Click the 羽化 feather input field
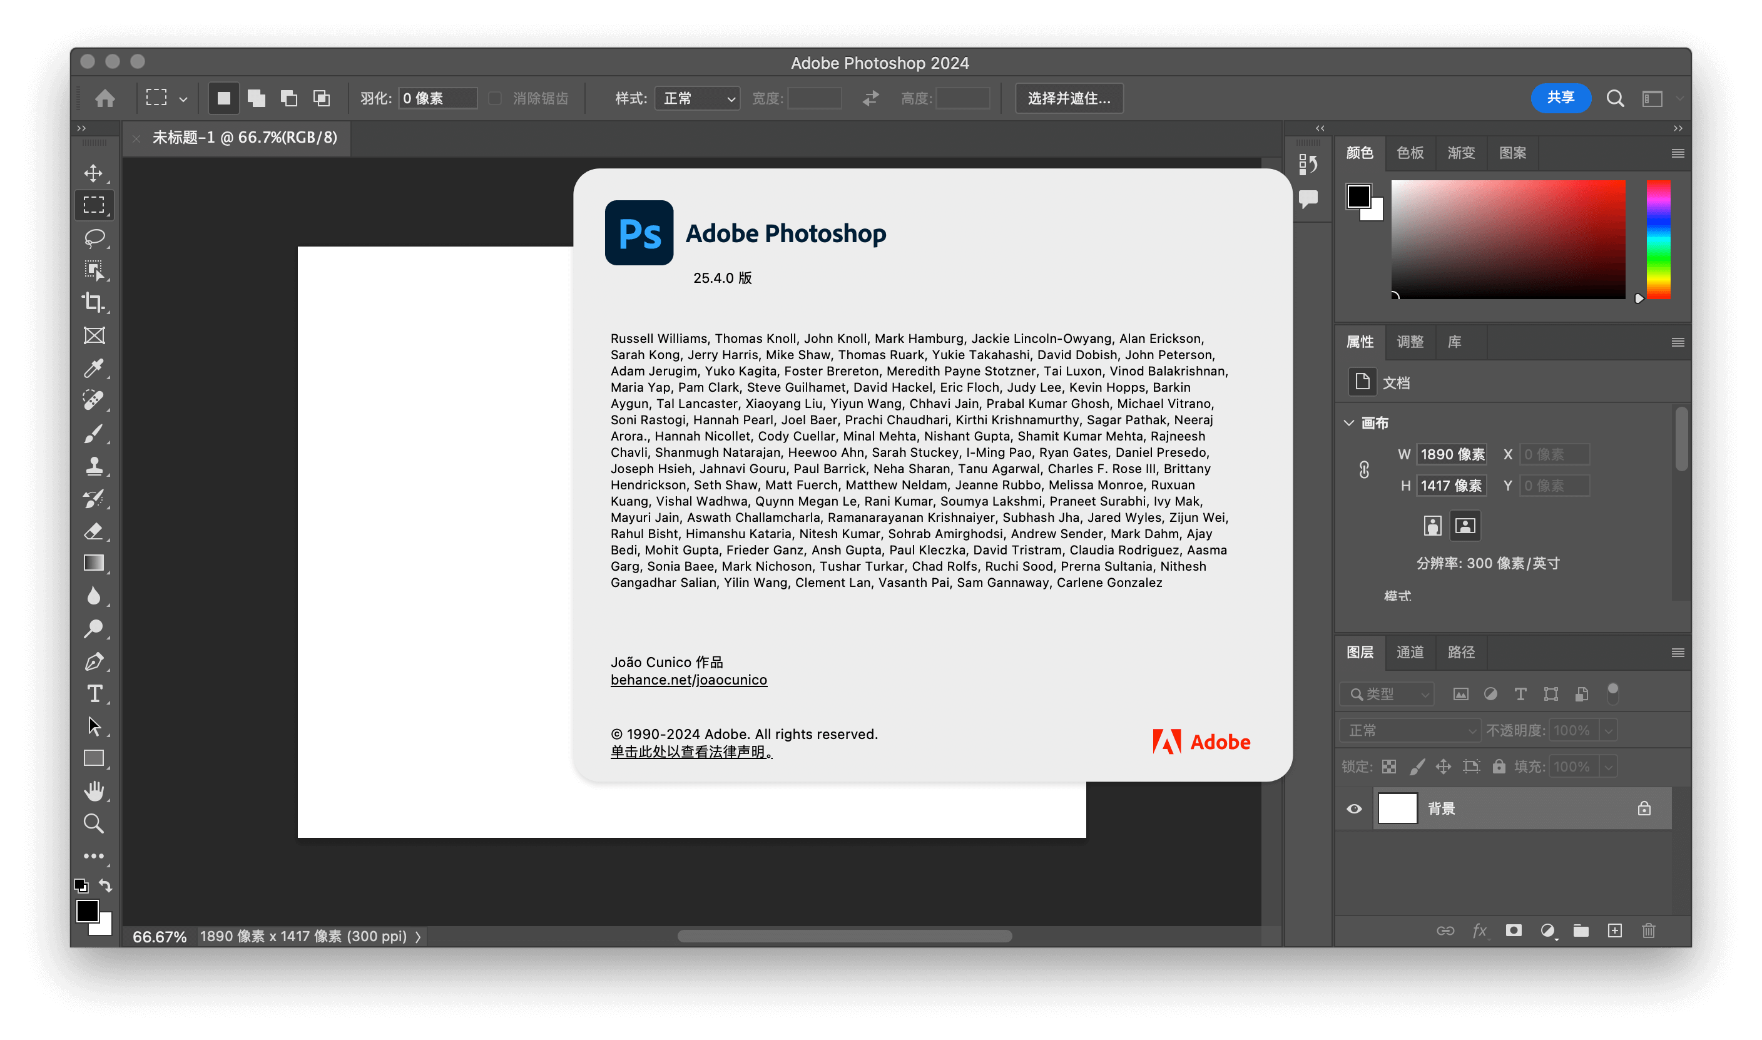1762x1040 pixels. [x=438, y=98]
